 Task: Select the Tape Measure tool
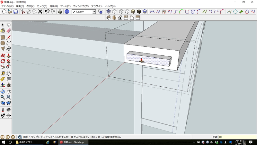tap(3, 73)
